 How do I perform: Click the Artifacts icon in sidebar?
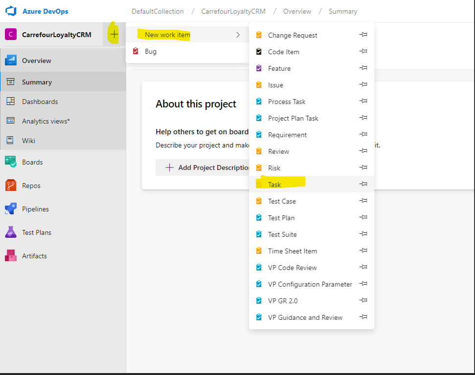(11, 255)
